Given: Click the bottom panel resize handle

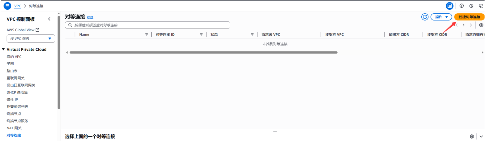Looking at the screenshot, I should point(275,132).
